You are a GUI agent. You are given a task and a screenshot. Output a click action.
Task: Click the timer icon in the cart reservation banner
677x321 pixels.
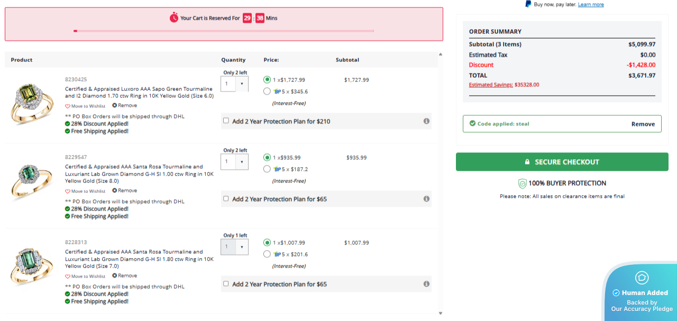pyautogui.click(x=175, y=17)
